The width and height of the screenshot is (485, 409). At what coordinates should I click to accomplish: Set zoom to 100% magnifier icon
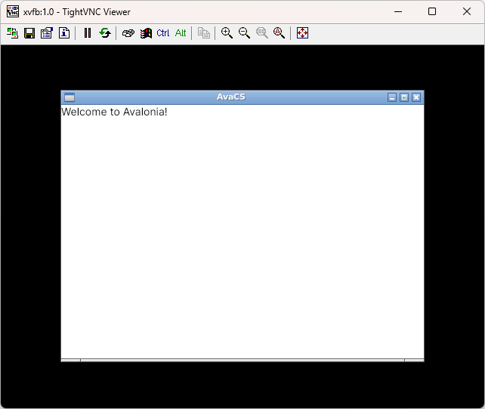tap(262, 32)
